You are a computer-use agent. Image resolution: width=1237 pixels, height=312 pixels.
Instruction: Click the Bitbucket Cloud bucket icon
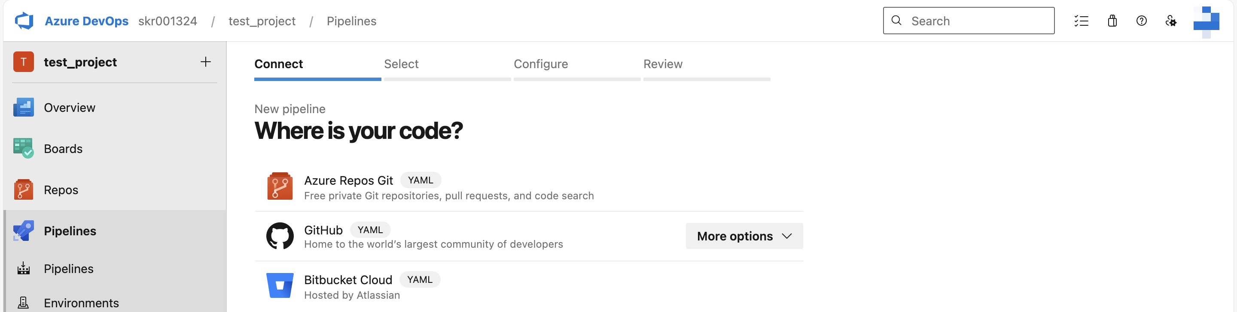point(280,285)
